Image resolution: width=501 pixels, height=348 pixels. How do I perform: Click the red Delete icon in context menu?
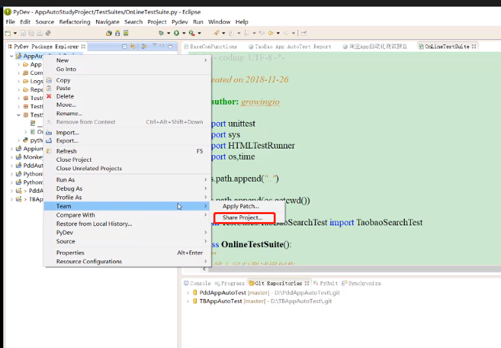click(49, 96)
